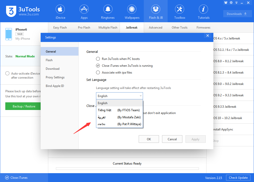Click OK in the Settings dialog
This screenshot has height=182, width=254.
pyautogui.click(x=149, y=139)
